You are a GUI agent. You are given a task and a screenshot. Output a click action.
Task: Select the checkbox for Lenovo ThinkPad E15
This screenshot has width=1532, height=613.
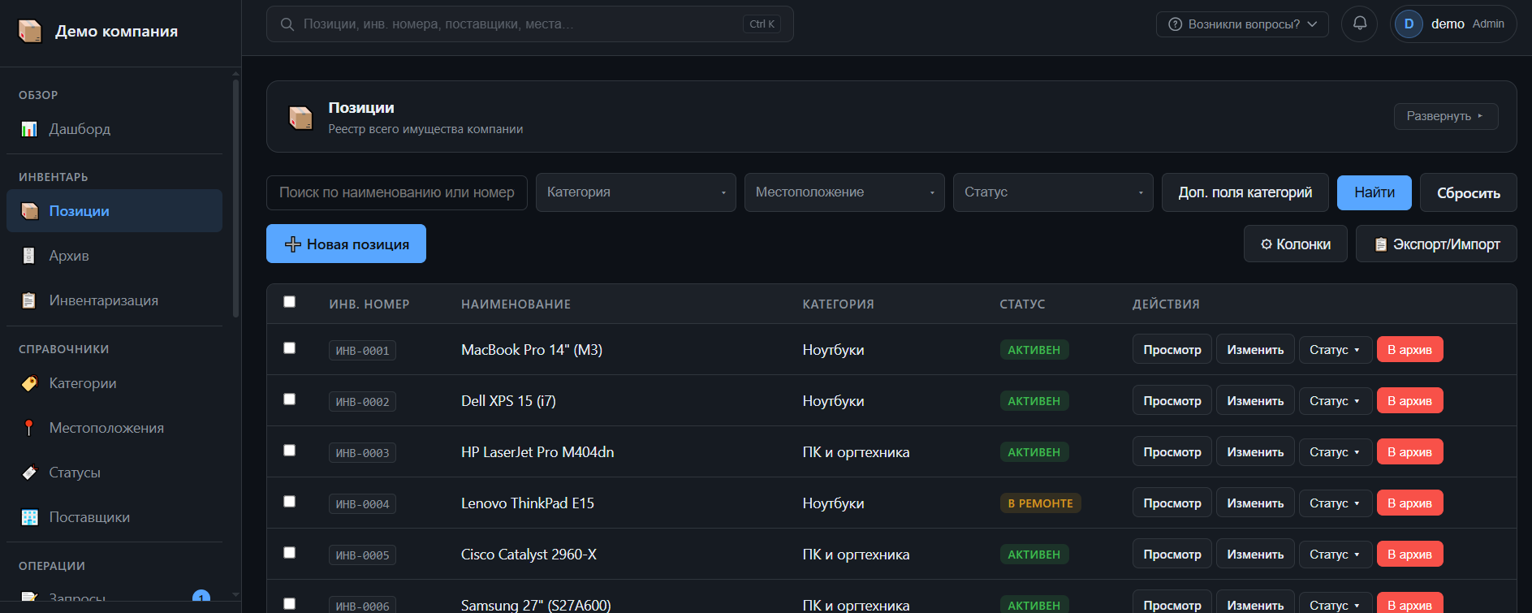click(289, 502)
